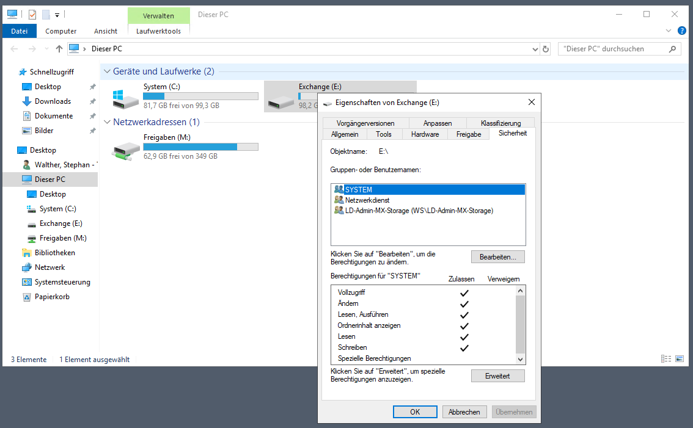Screen dimensions: 693x428
Task: Click the Verwalten contextual tab header
Action: [x=158, y=15]
